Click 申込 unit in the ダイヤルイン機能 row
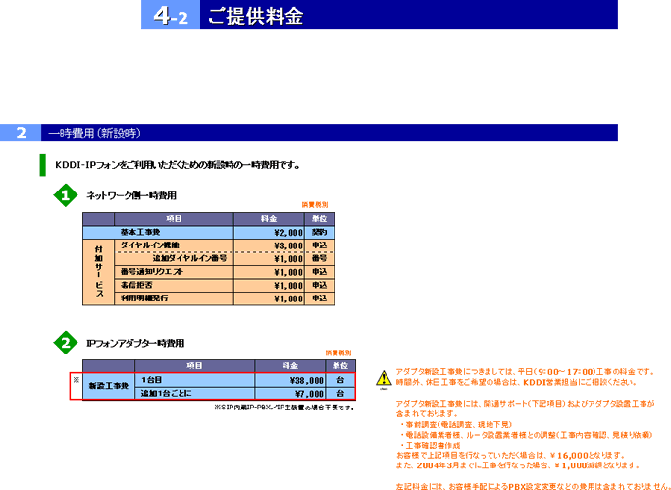The width and height of the screenshot is (671, 490). click(x=319, y=245)
